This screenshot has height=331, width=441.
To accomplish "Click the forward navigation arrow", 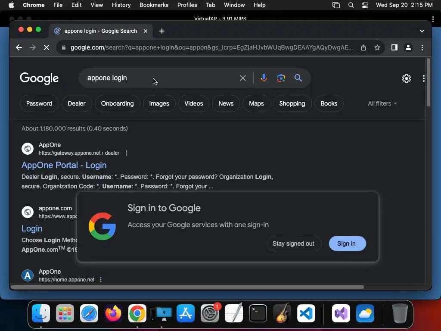I will [33, 47].
